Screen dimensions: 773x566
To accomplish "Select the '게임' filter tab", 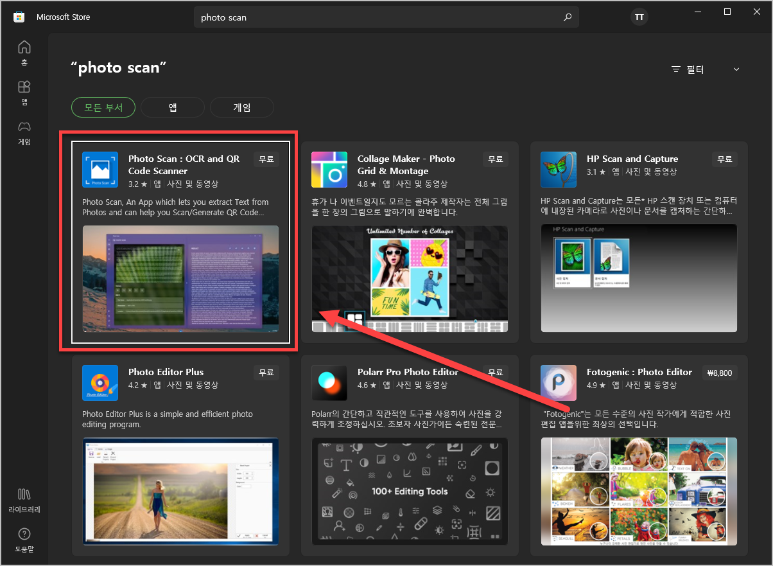I will pyautogui.click(x=242, y=107).
